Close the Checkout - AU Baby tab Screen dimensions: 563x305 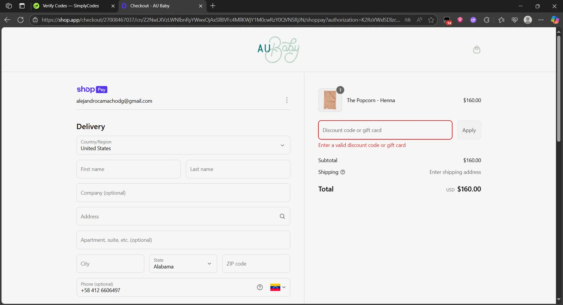[200, 6]
